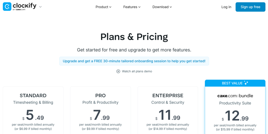Expand the Features dropdown menu
Viewport: 268px width, 134px height.
click(132, 7)
